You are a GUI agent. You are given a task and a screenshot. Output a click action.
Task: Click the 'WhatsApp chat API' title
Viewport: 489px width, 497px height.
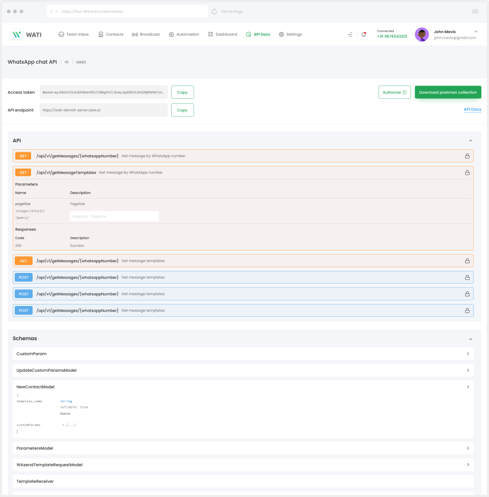coord(32,62)
